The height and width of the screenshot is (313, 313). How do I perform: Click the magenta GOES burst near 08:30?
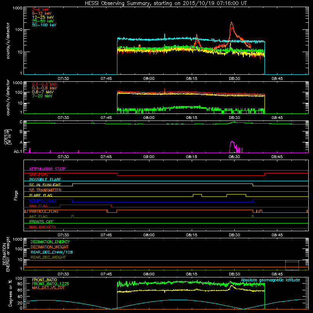232,142
